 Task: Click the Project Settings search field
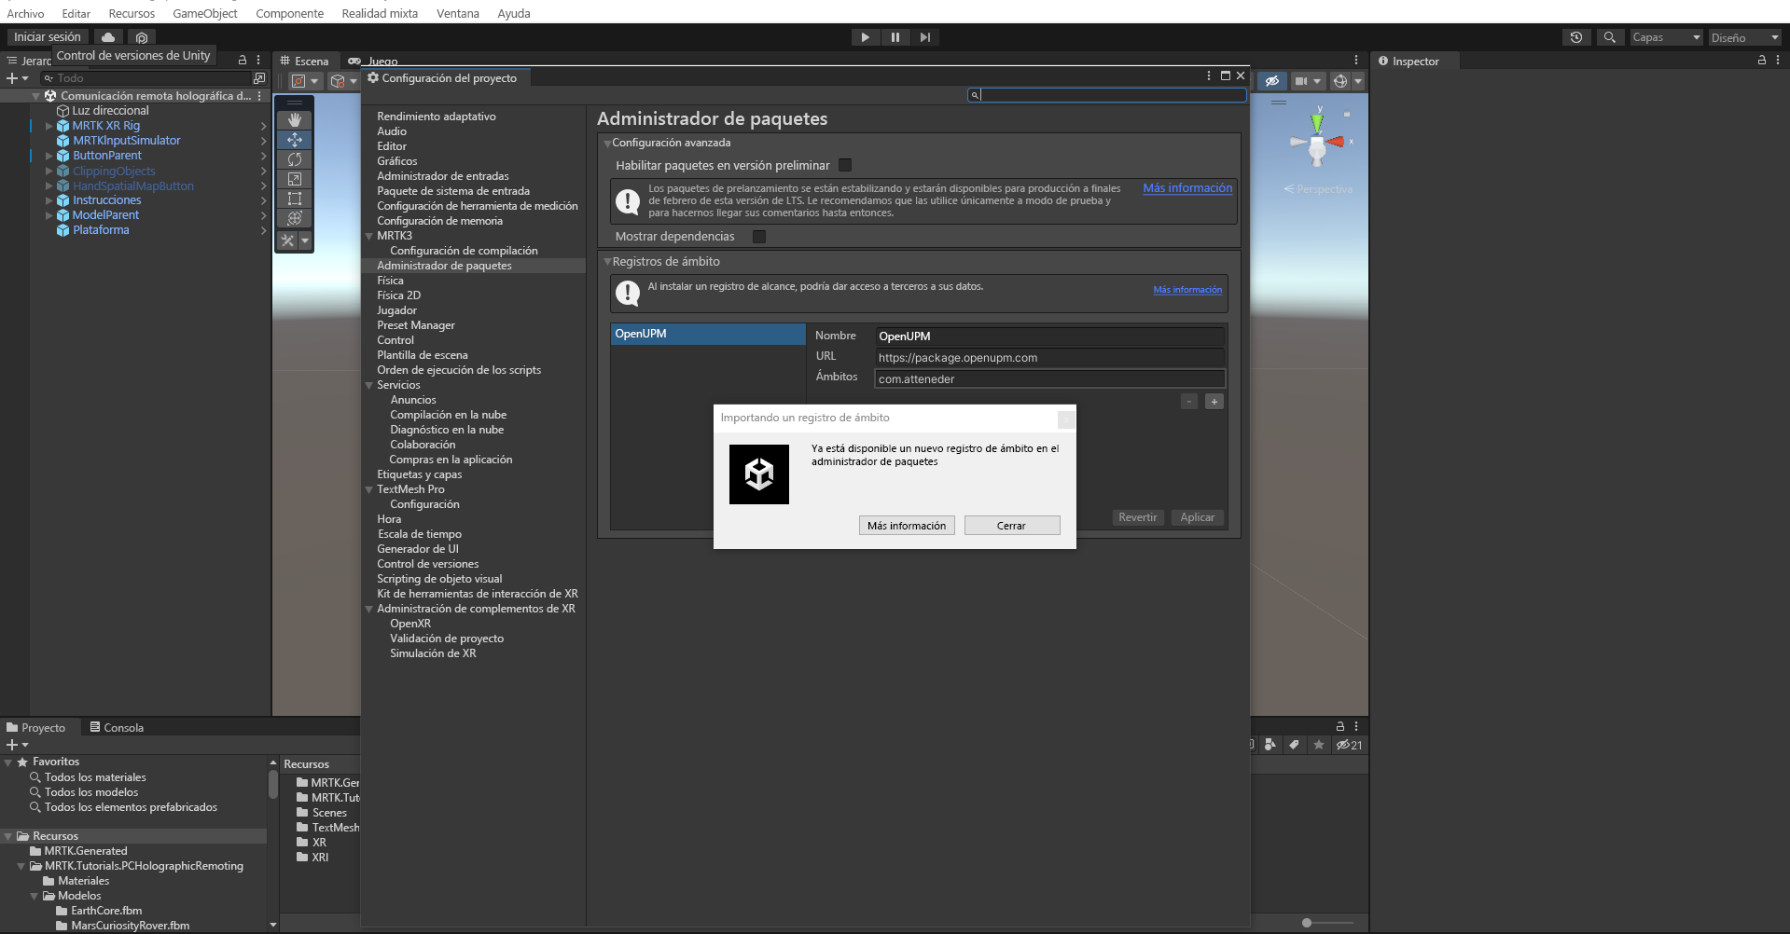[1107, 94]
